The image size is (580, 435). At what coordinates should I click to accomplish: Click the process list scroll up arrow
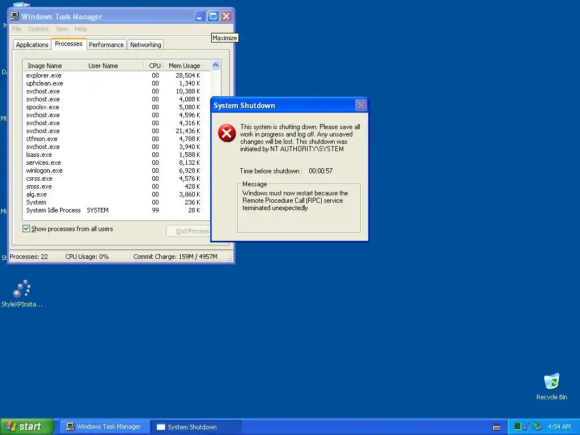pyautogui.click(x=216, y=65)
